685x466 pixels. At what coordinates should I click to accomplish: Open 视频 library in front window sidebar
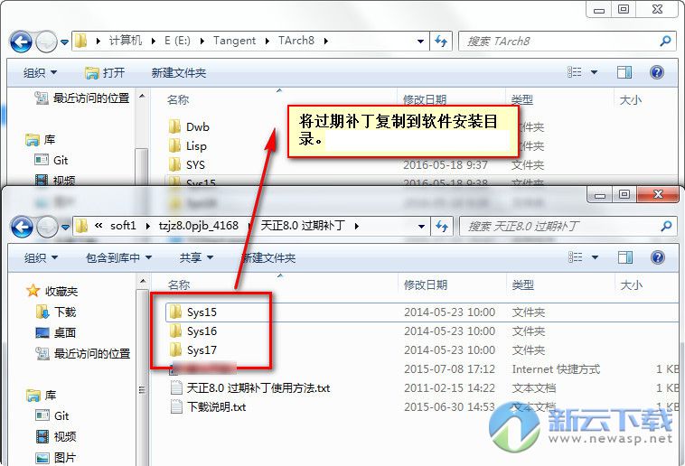click(x=56, y=436)
